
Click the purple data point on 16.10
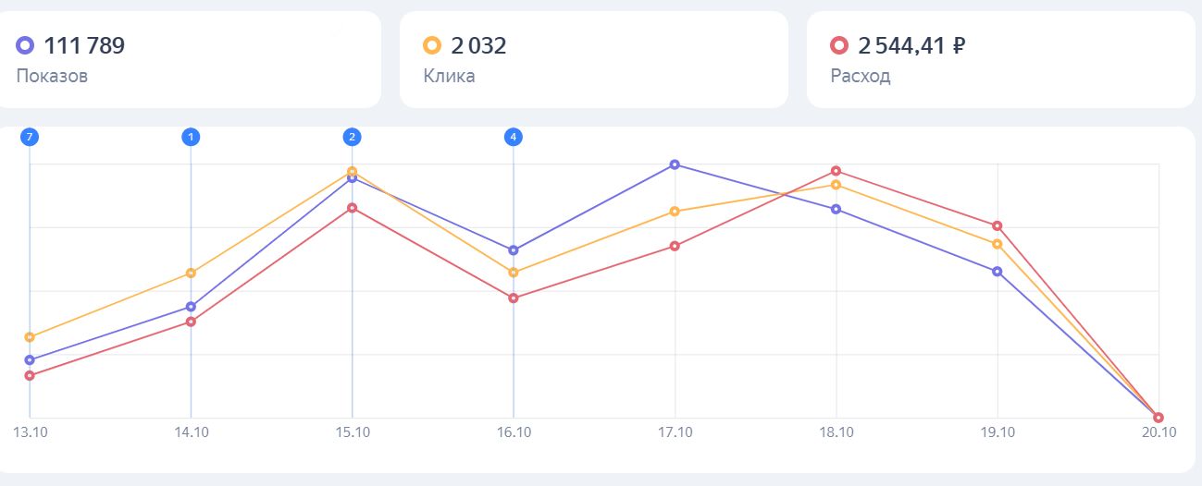point(514,250)
